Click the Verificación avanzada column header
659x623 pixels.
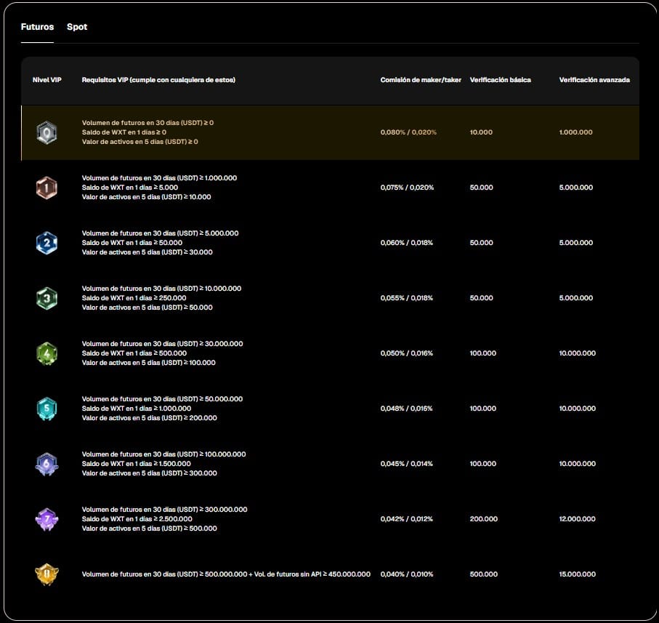click(x=594, y=80)
